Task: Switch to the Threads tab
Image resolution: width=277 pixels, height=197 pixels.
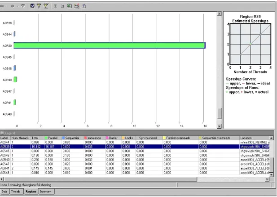Action: pyautogui.click(x=16, y=192)
